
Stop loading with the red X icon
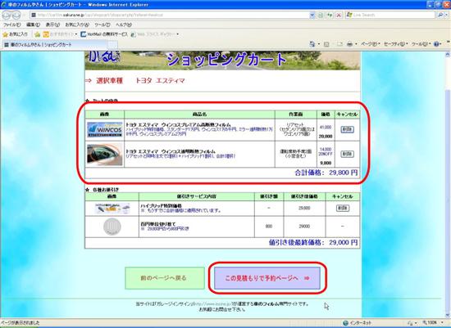pos(339,15)
